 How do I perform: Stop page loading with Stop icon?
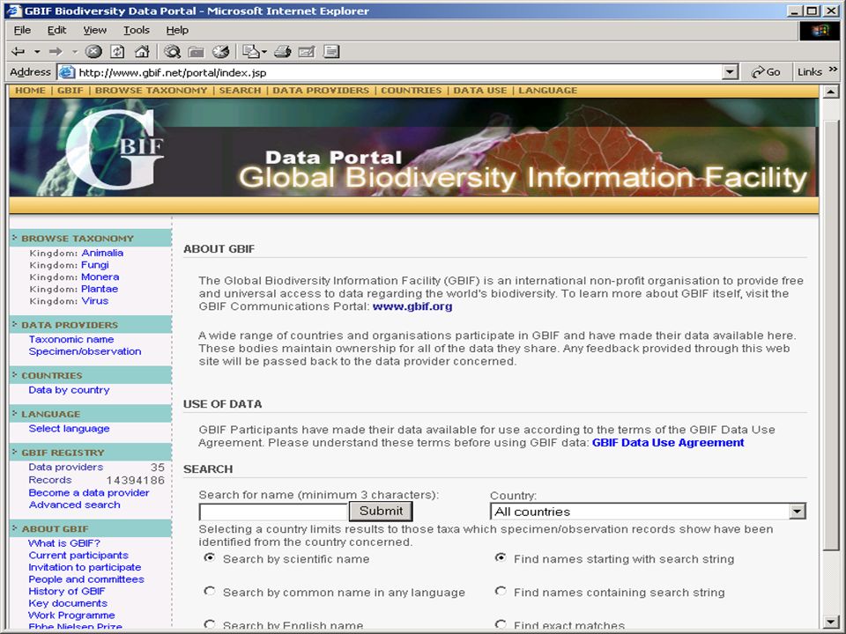coord(93,52)
